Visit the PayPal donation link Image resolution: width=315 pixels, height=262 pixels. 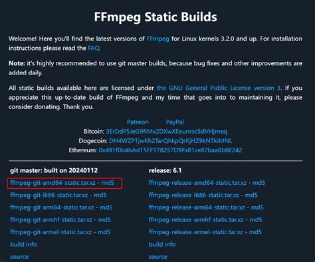(175, 122)
